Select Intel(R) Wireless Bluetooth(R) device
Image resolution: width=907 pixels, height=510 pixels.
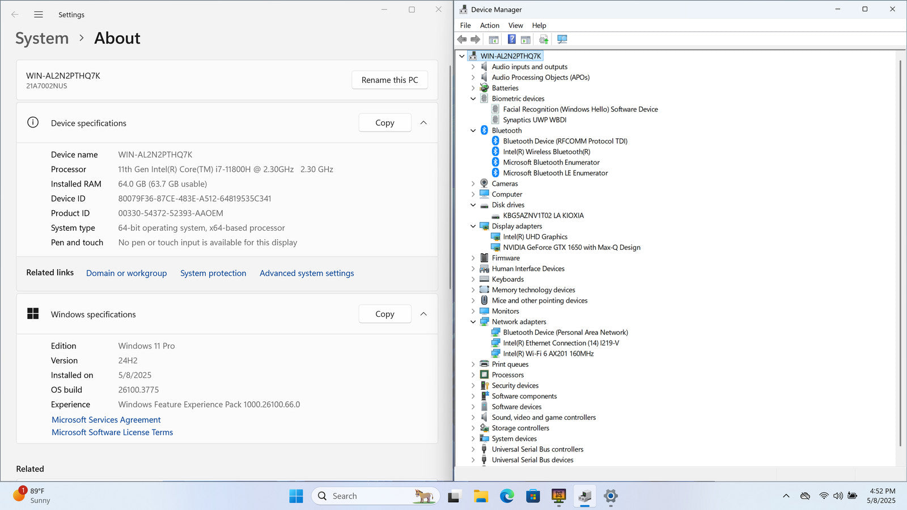(546, 152)
